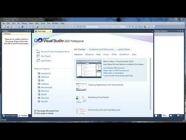Open the Mono3D recent project
The height and width of the screenshot is (140, 186).
[x=44, y=101]
